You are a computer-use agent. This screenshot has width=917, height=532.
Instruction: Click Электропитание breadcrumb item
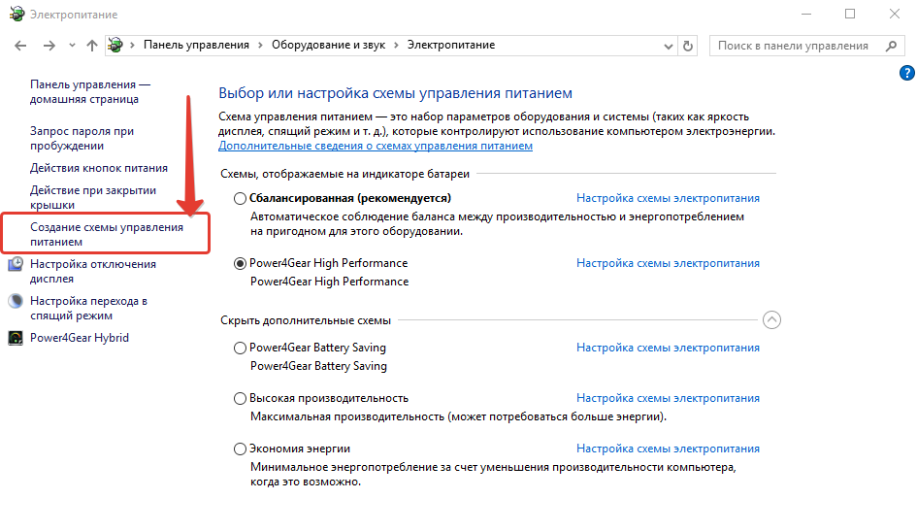tap(451, 45)
